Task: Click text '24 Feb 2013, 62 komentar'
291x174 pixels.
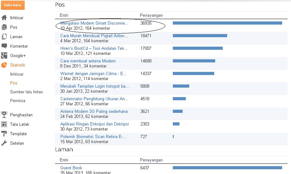Action: tap(84, 116)
